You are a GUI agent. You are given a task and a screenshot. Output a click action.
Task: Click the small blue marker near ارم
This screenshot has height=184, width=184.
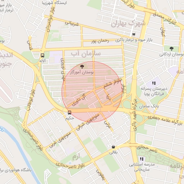[x=70, y=163]
